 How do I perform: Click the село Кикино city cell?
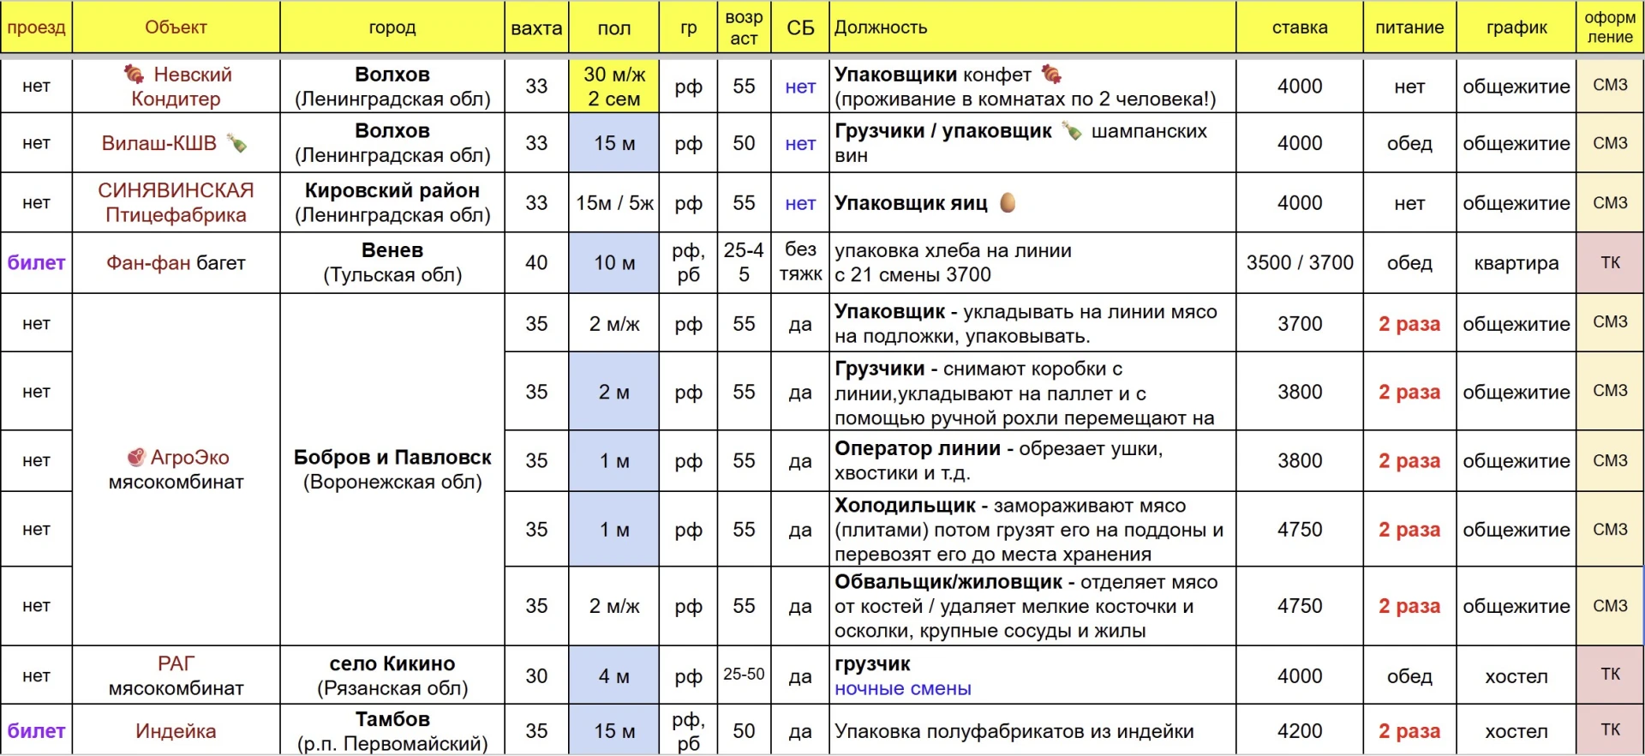392,675
